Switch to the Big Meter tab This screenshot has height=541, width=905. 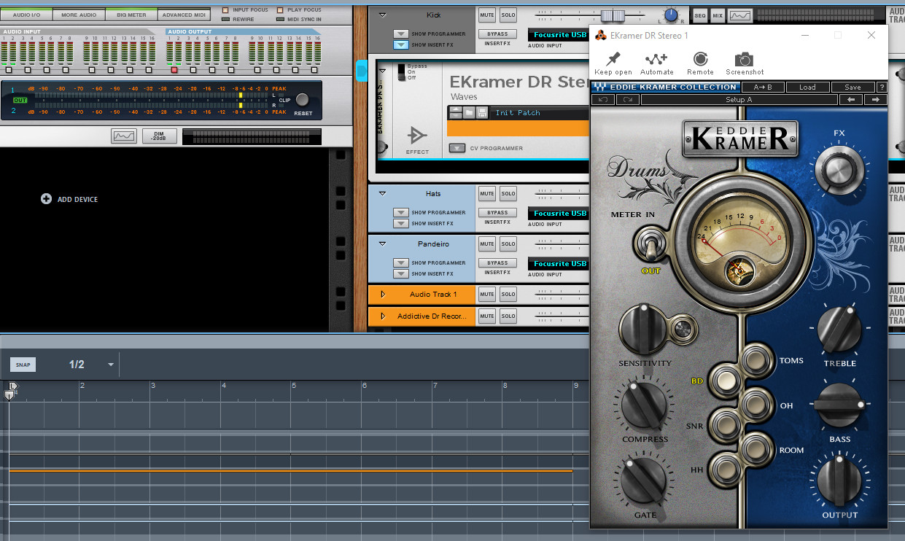point(131,15)
